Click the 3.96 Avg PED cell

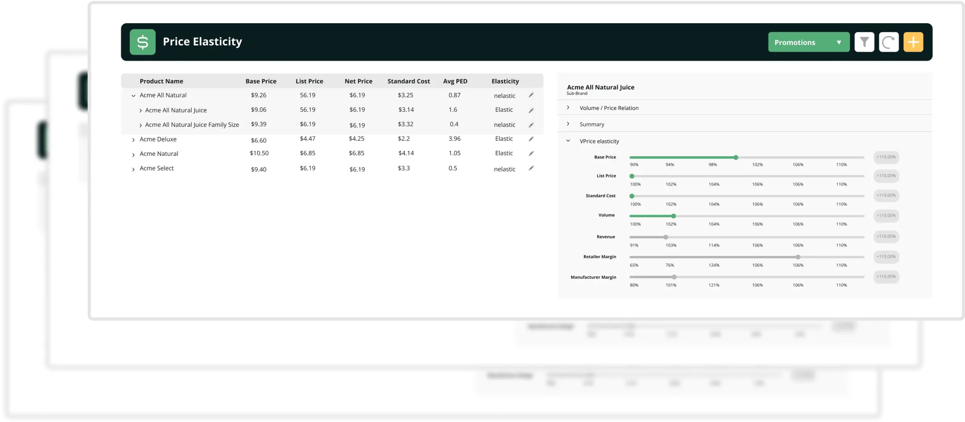point(455,139)
